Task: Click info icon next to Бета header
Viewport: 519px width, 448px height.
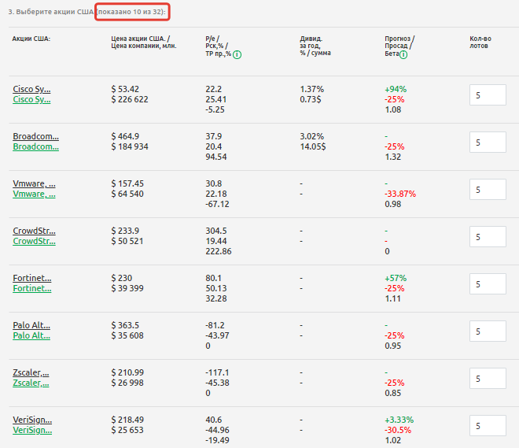Action: [x=403, y=54]
